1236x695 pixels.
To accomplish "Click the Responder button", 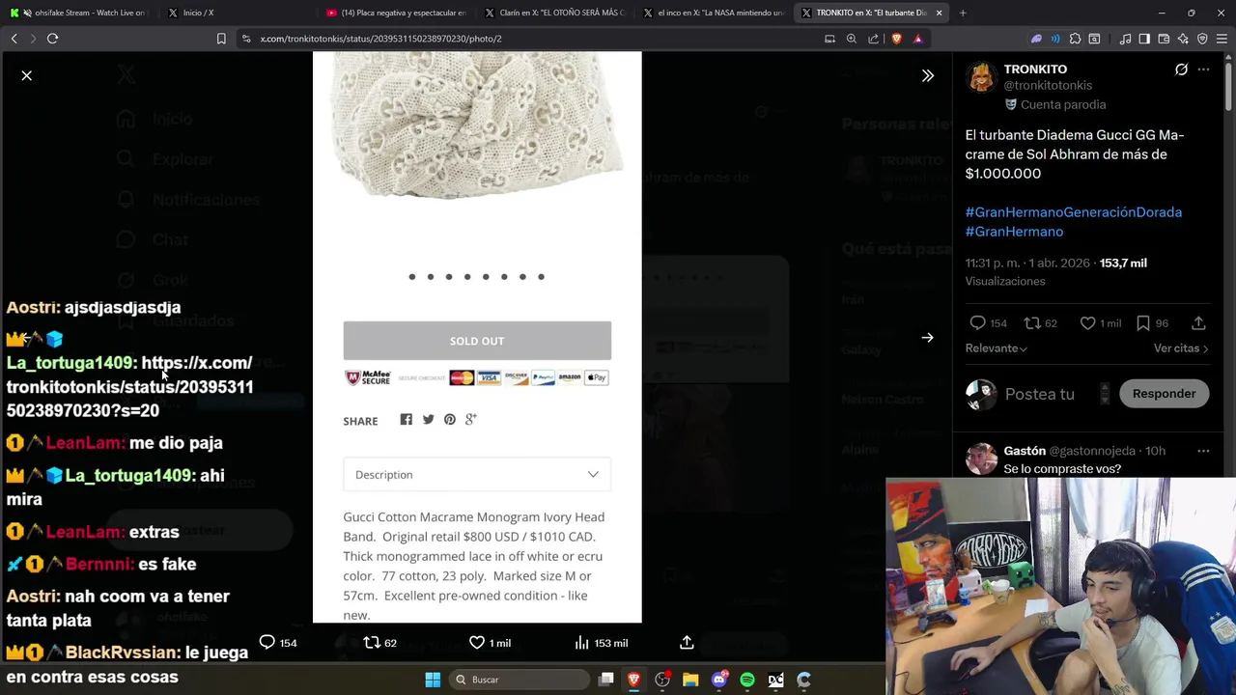I will coord(1164,394).
